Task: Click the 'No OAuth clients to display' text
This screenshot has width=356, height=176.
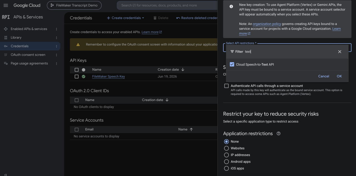Action: [94, 107]
